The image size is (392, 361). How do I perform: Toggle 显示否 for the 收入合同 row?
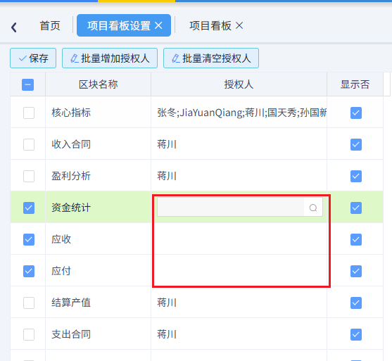pos(356,144)
